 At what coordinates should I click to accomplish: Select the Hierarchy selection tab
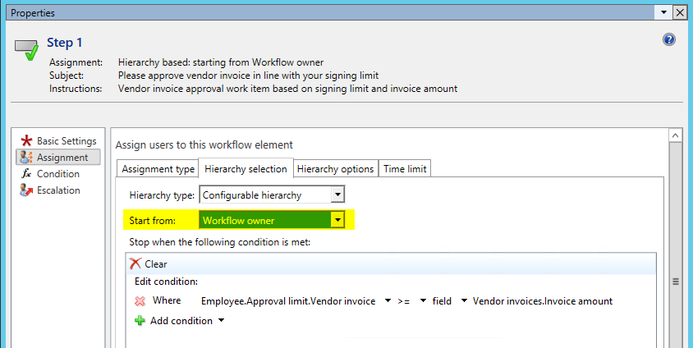(246, 169)
